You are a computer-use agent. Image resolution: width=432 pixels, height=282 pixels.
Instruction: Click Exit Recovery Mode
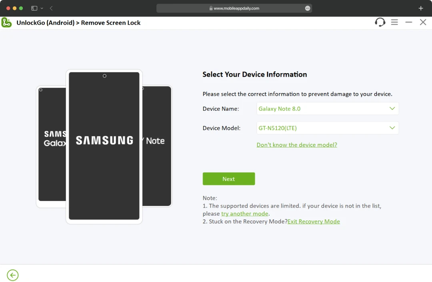(314, 221)
